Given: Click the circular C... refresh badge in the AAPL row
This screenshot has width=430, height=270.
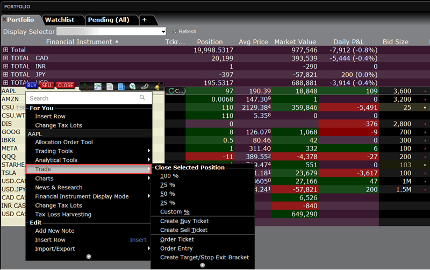Looking at the screenshot, I should (176, 91).
